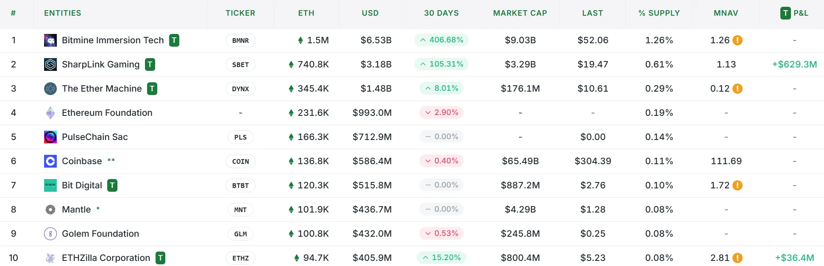Click the Coinbase logo icon
This screenshot has height=266, width=824.
tap(50, 161)
